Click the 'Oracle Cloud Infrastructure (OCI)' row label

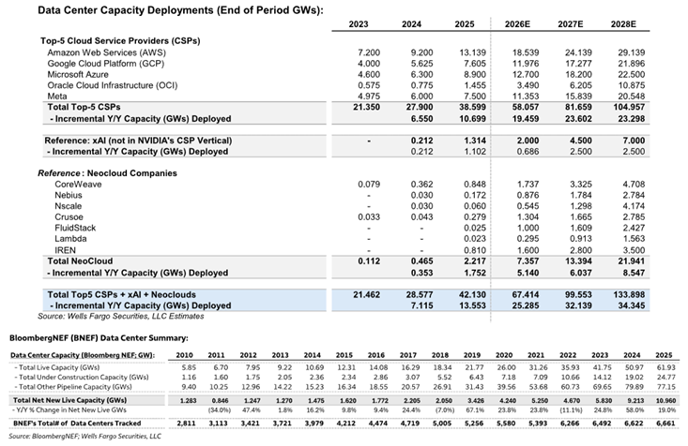[113, 85]
